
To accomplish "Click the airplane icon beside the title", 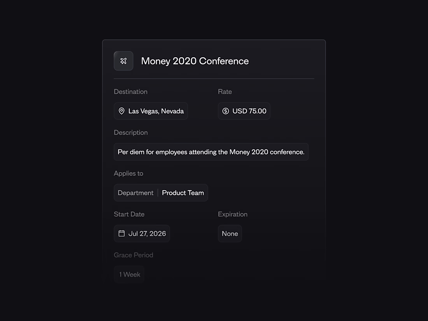I will (123, 61).
